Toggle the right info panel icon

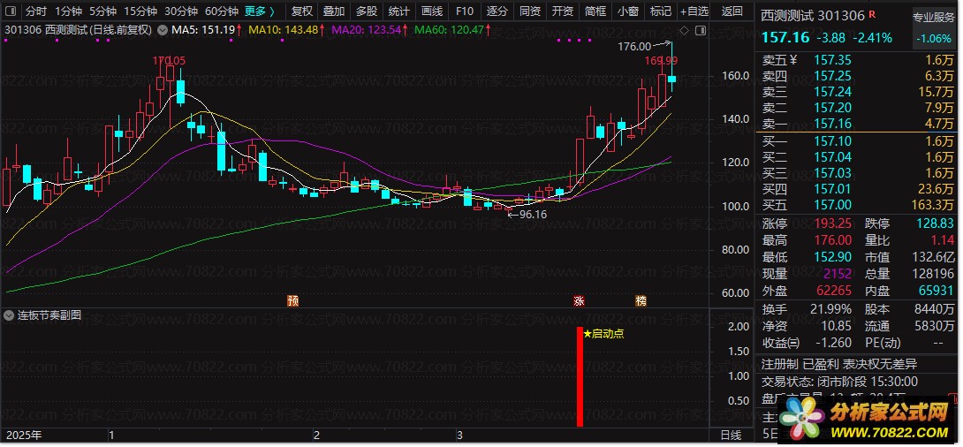pyautogui.click(x=700, y=29)
